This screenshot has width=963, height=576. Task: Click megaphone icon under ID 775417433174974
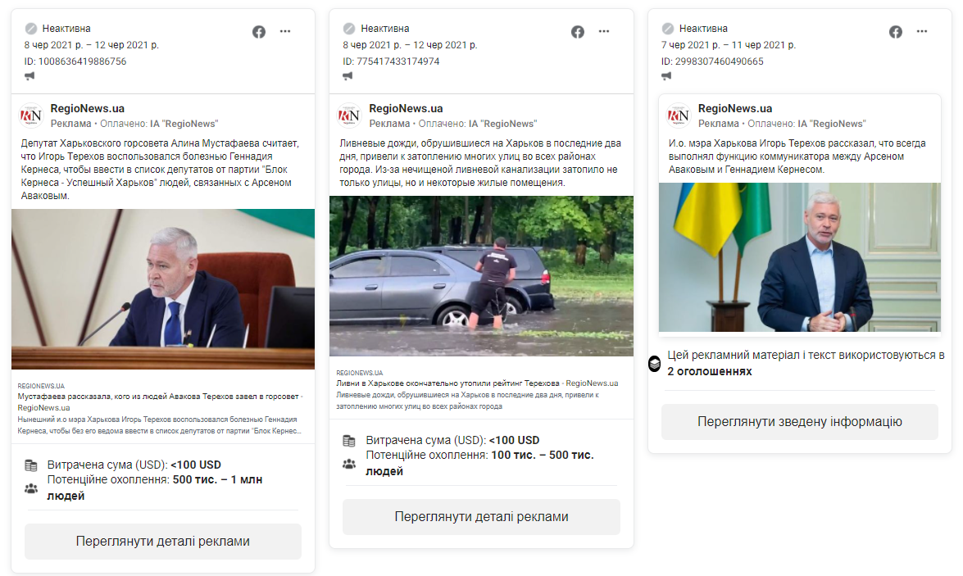(347, 76)
